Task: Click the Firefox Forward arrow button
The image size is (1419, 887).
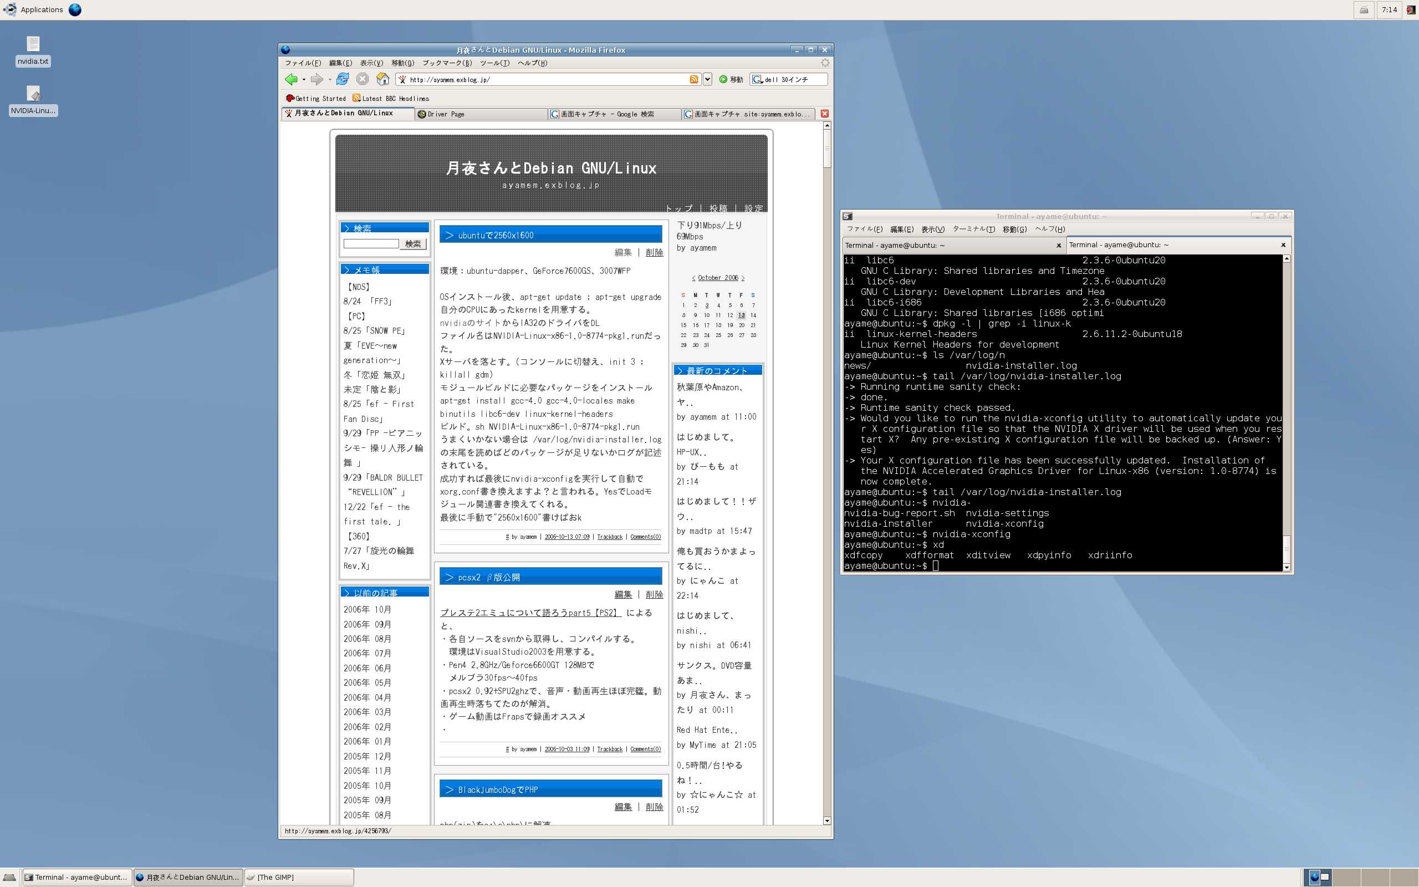Action: pos(317,79)
